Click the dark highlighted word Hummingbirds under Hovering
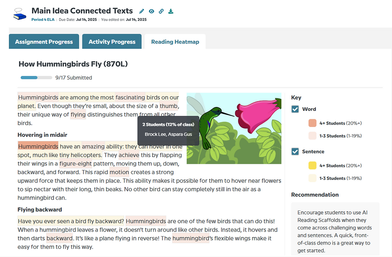Image resolution: width=392 pixels, height=257 pixels. point(38,146)
